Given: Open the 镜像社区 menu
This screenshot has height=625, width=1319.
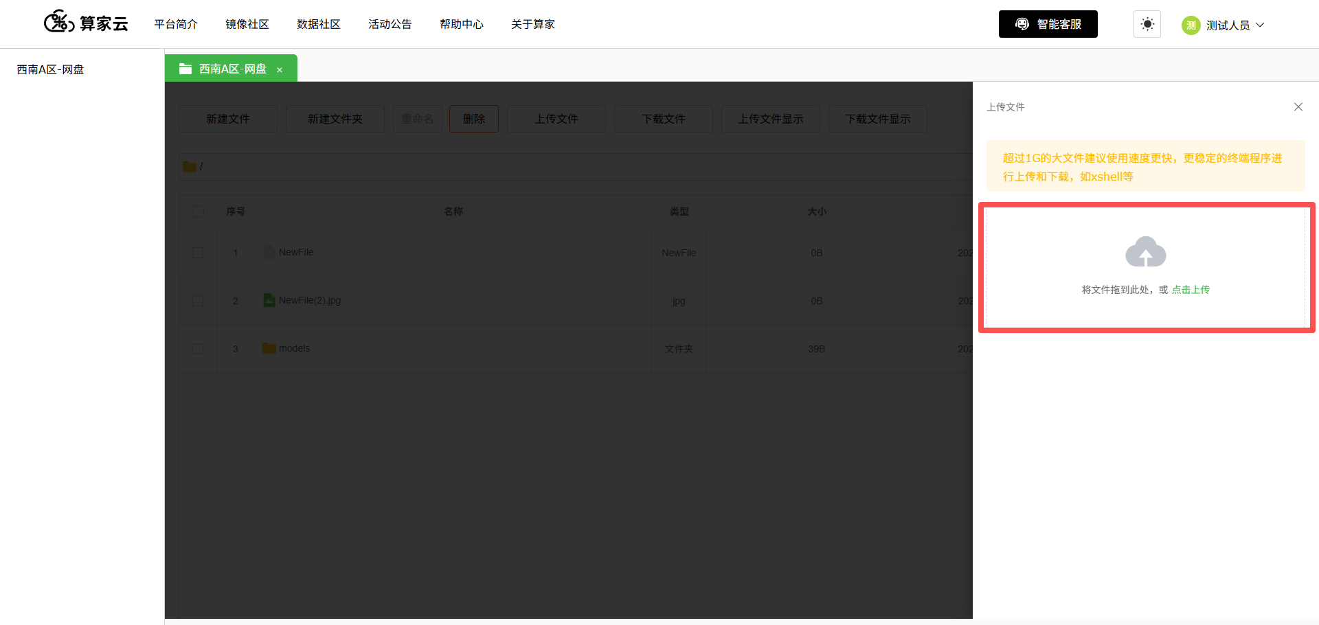Looking at the screenshot, I should click(x=247, y=24).
